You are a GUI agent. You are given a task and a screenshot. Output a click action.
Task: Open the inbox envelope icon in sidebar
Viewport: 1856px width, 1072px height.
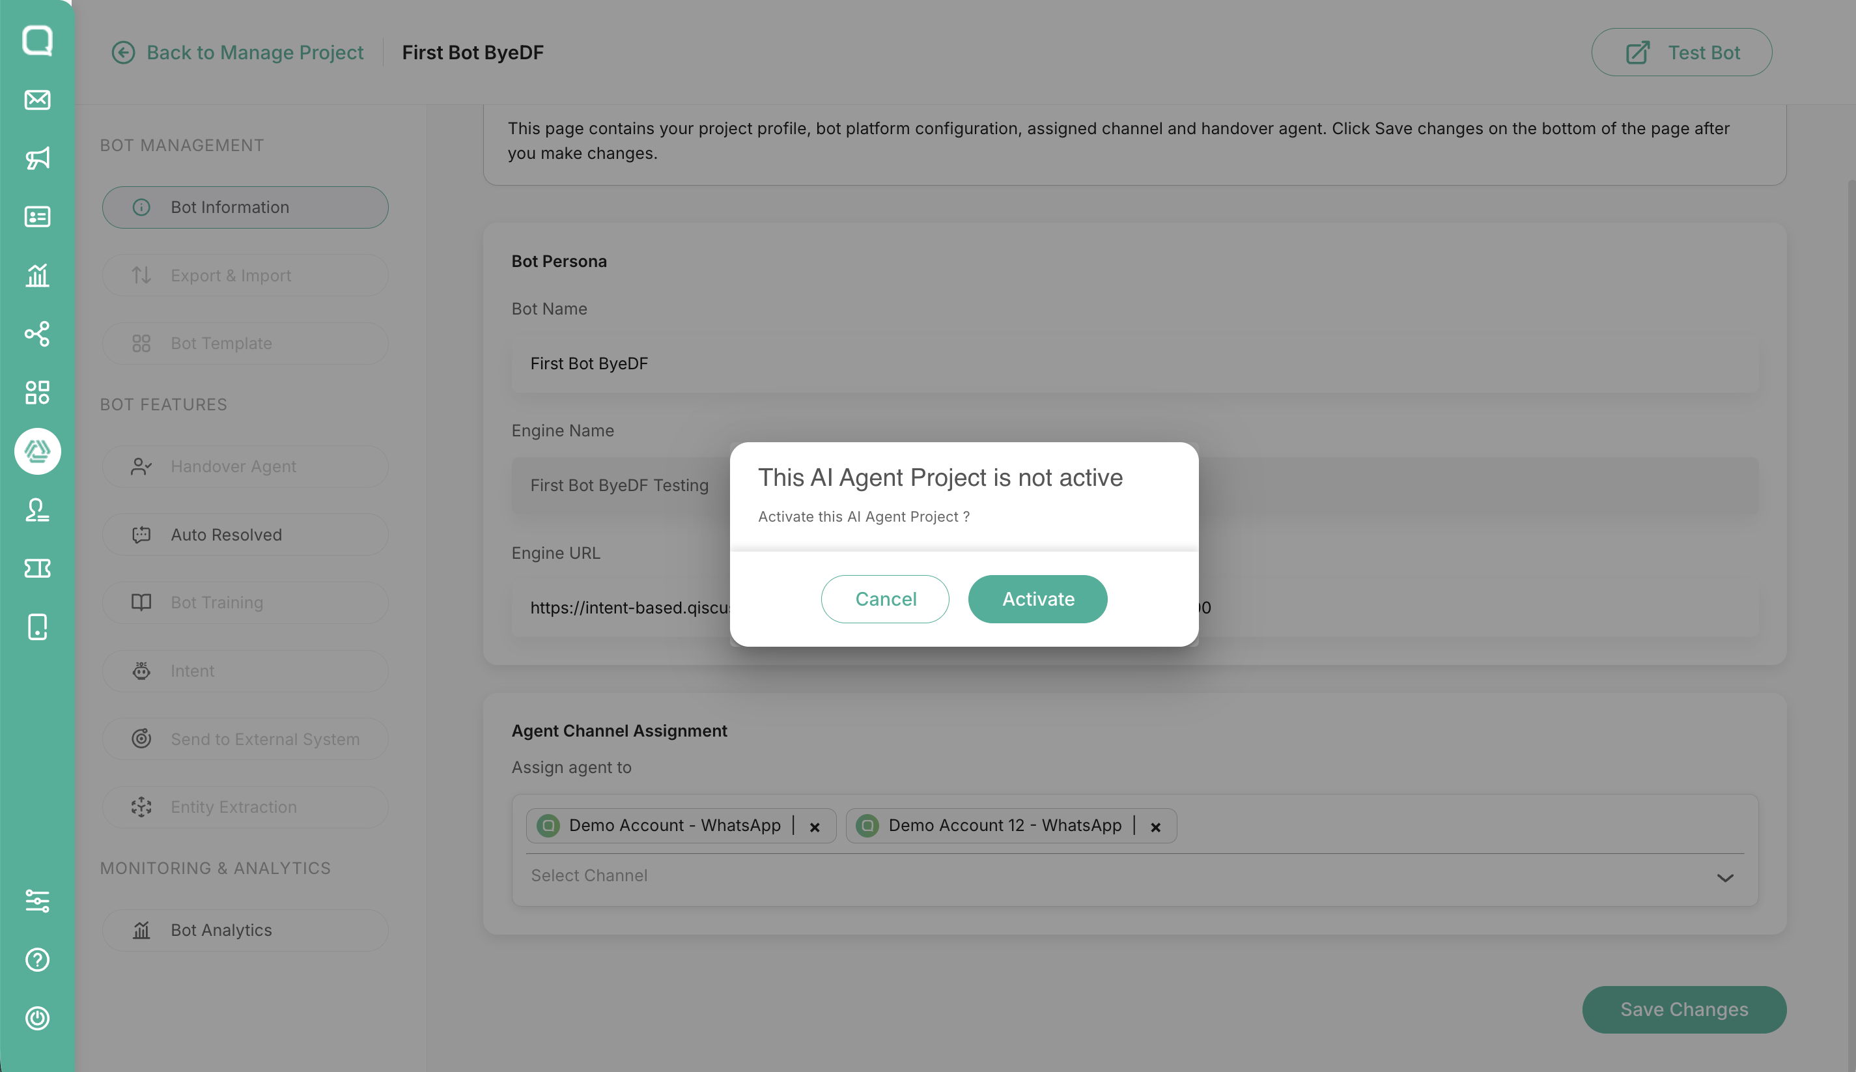[38, 100]
